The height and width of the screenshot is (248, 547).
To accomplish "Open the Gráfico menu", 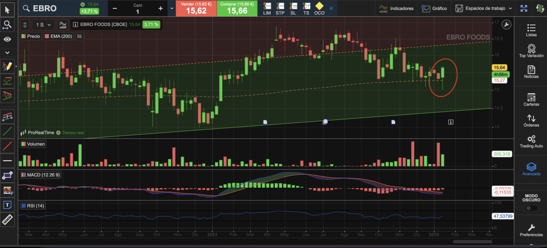I will (434, 8).
